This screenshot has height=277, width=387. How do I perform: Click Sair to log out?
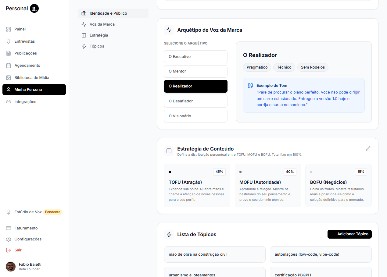tap(18, 250)
